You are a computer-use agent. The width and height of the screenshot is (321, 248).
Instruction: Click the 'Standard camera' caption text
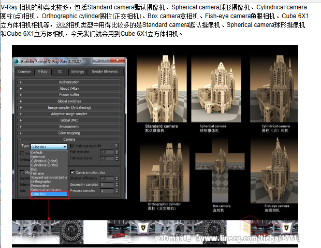[162, 126]
